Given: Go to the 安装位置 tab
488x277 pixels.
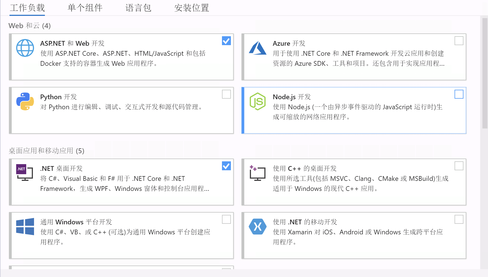Looking at the screenshot, I should (x=192, y=8).
